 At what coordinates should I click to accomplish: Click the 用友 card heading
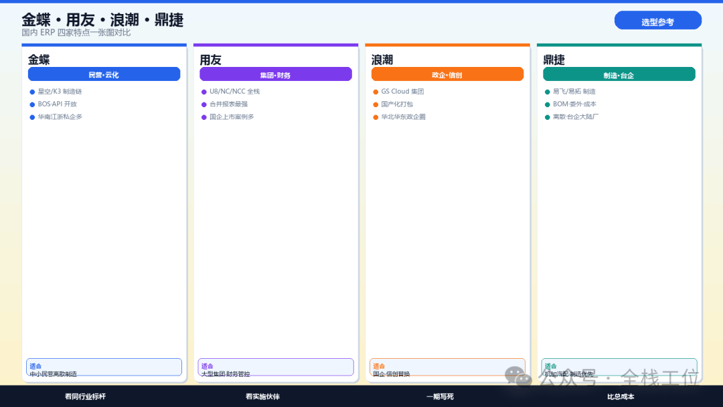[211, 60]
